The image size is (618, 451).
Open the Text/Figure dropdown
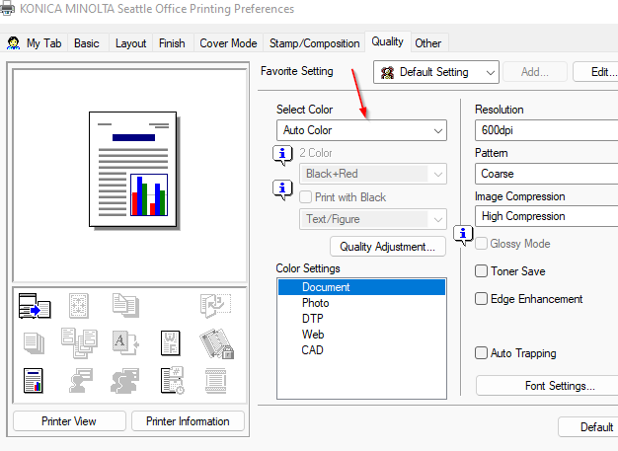(373, 219)
